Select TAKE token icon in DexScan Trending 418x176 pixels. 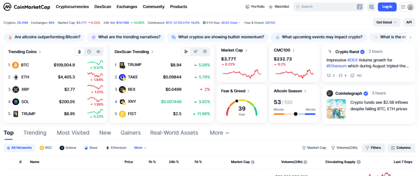pos(122,77)
